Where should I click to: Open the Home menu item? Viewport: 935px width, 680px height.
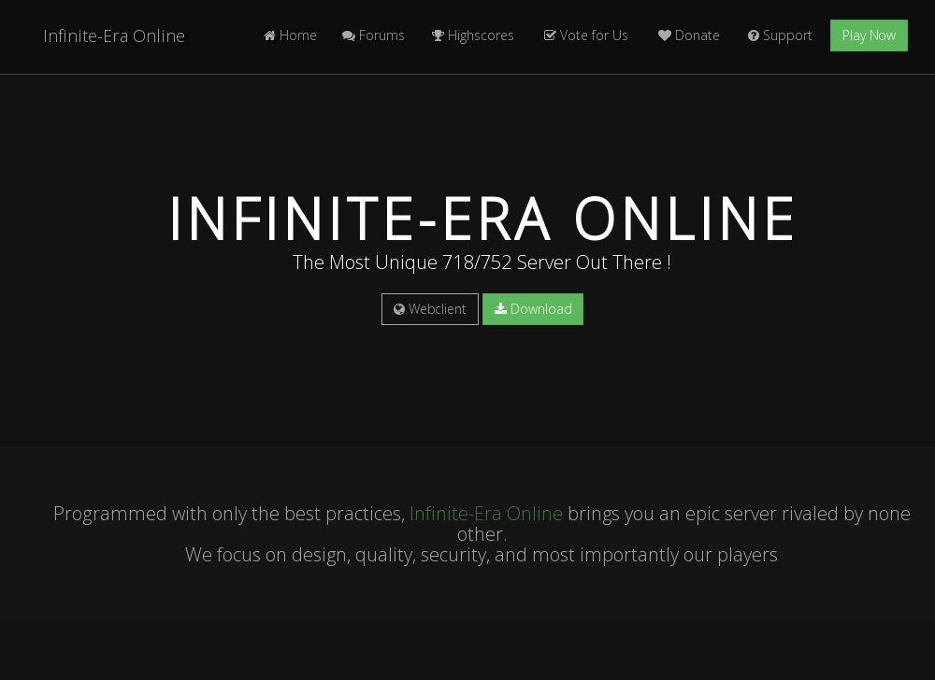click(290, 35)
